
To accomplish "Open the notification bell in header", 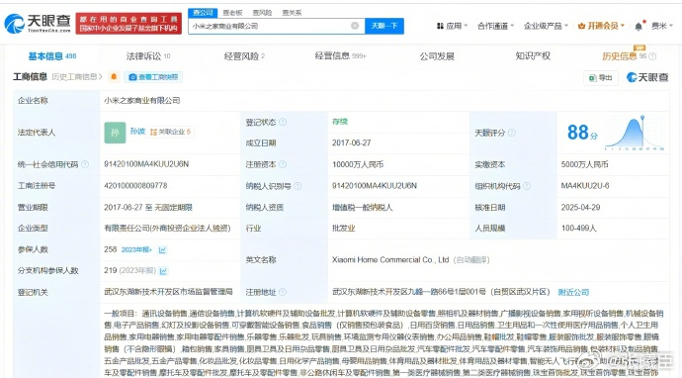I will point(639,26).
